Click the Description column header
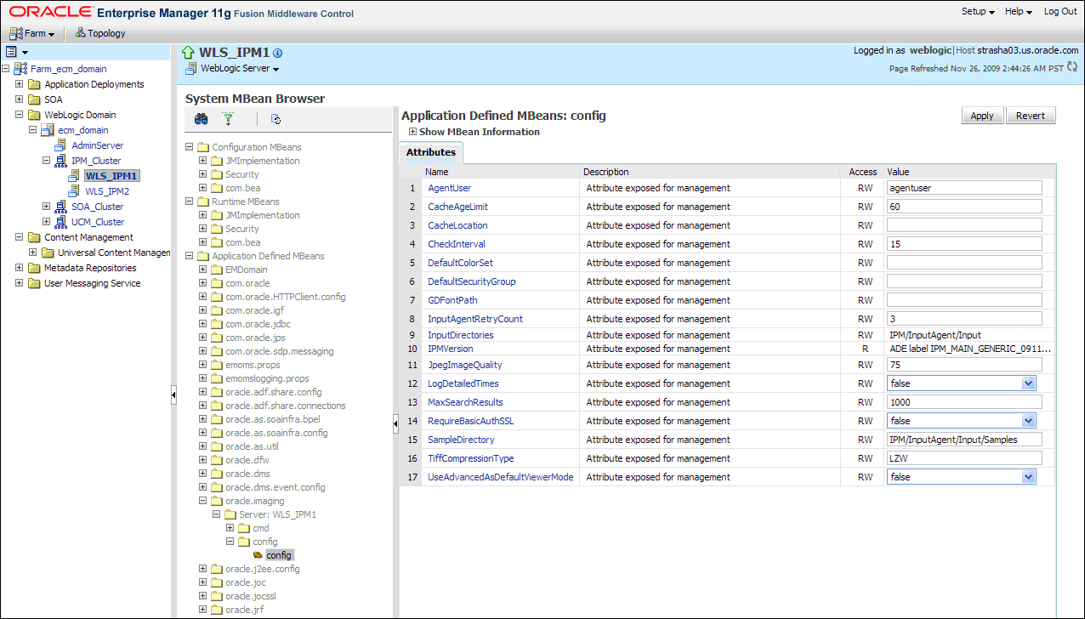The height and width of the screenshot is (619, 1085). tap(606, 172)
